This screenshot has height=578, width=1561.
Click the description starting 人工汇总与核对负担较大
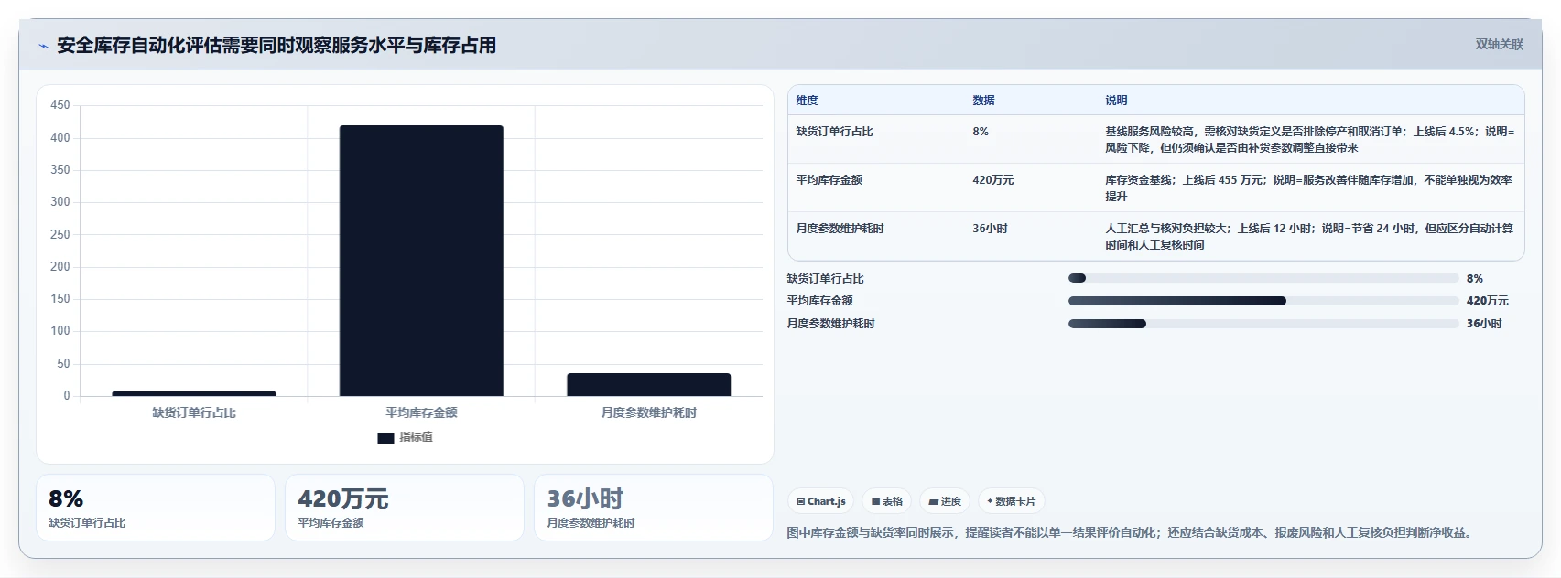coord(1309,237)
